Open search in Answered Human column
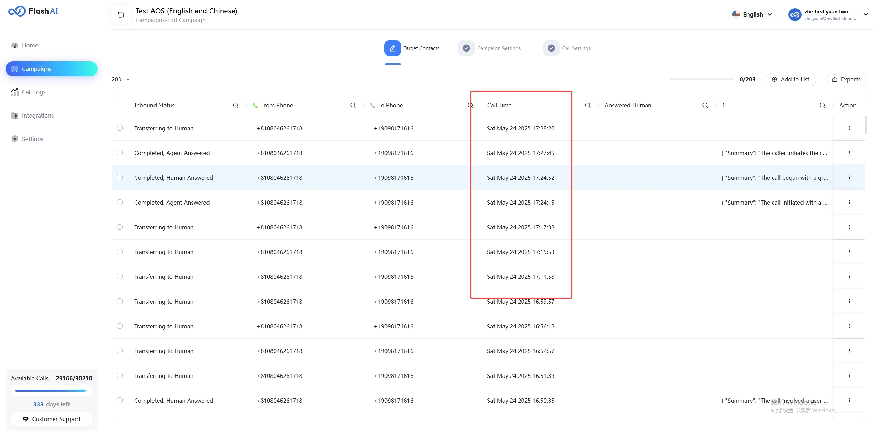Screen dimensions: 881x437 pos(705,105)
